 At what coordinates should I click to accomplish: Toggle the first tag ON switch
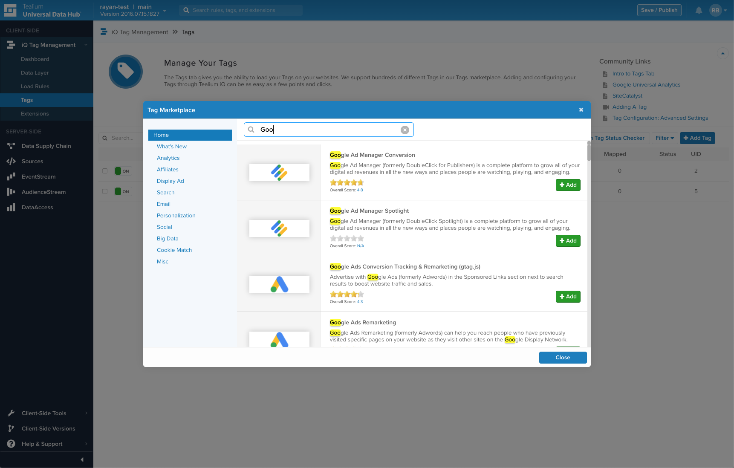click(123, 171)
